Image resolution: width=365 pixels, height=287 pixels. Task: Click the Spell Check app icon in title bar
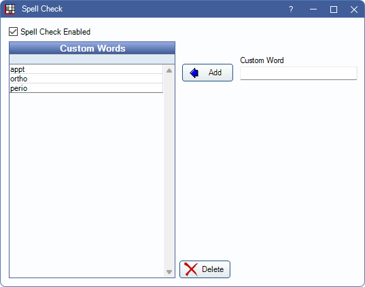click(10, 9)
